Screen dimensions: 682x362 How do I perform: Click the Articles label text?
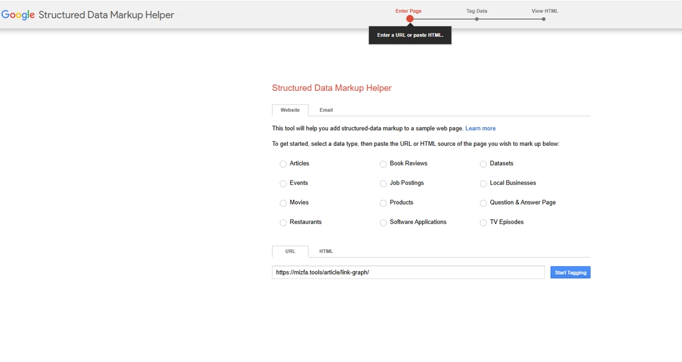pyautogui.click(x=300, y=163)
